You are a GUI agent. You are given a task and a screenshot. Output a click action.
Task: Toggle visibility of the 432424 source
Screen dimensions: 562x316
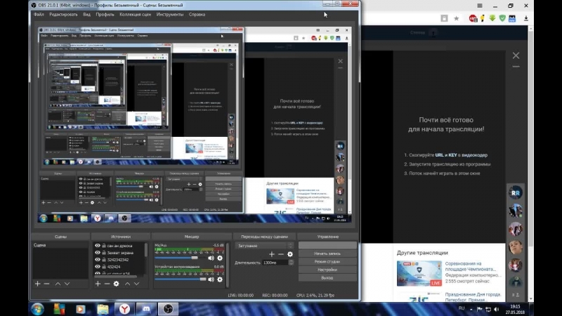point(98,267)
